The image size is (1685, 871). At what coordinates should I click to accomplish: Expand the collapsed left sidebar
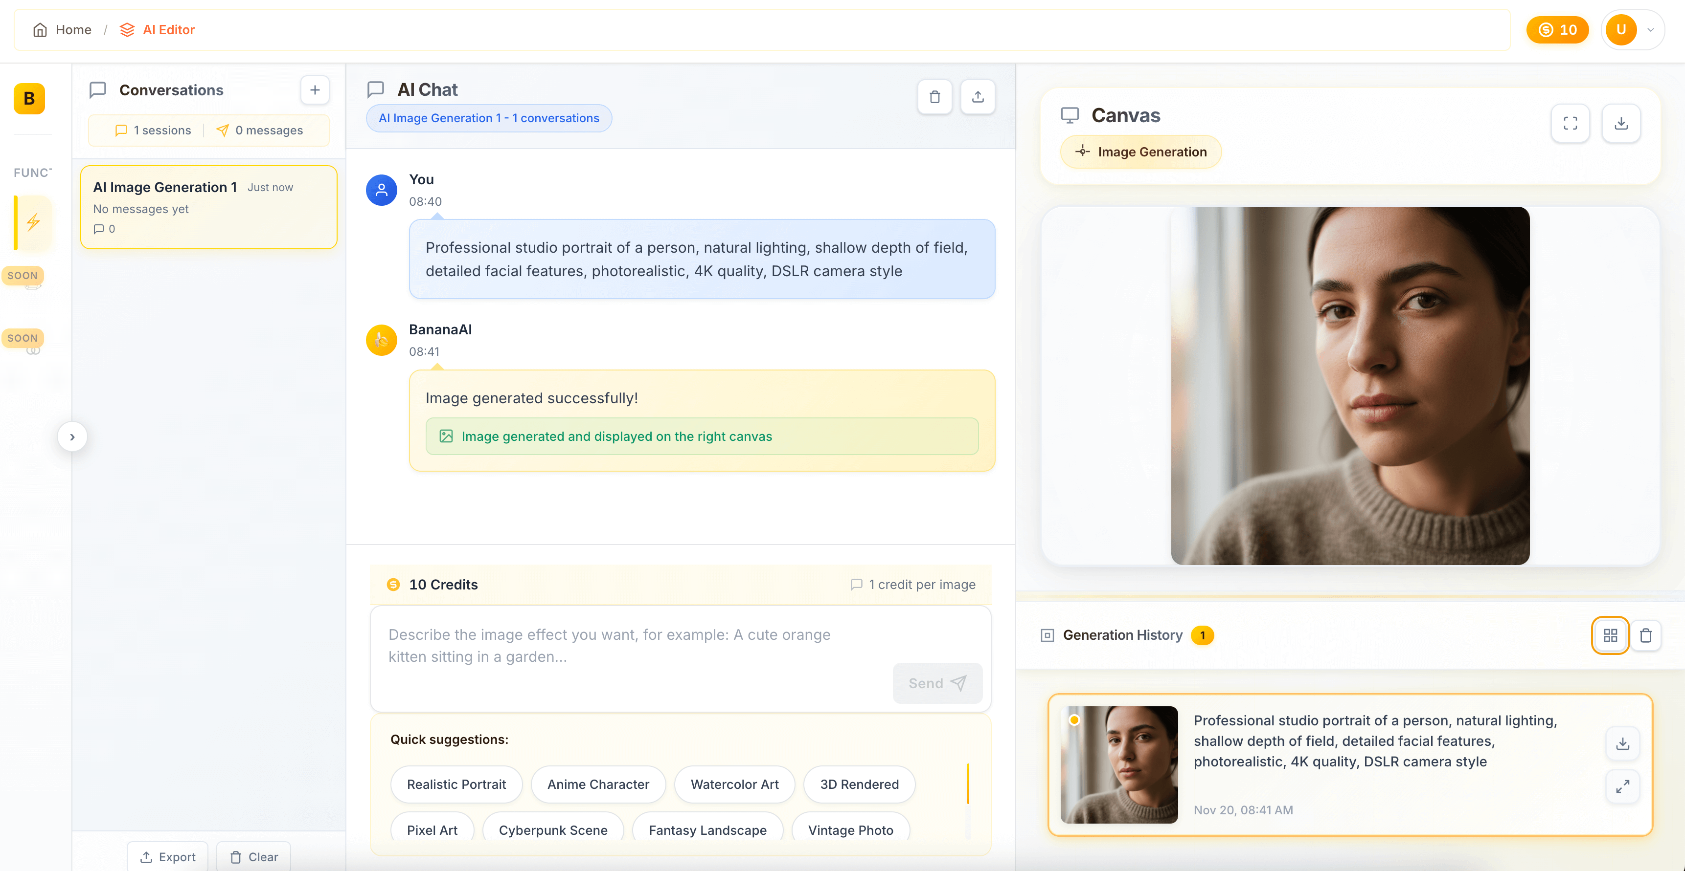point(72,436)
